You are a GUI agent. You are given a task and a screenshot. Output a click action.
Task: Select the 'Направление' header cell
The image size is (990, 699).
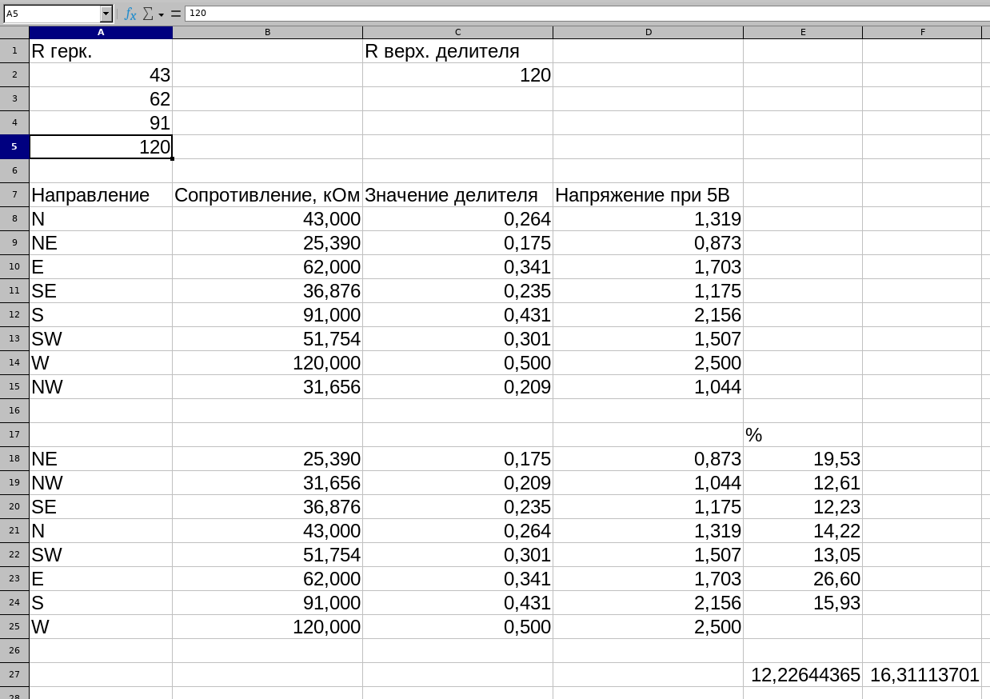pyautogui.click(x=101, y=195)
